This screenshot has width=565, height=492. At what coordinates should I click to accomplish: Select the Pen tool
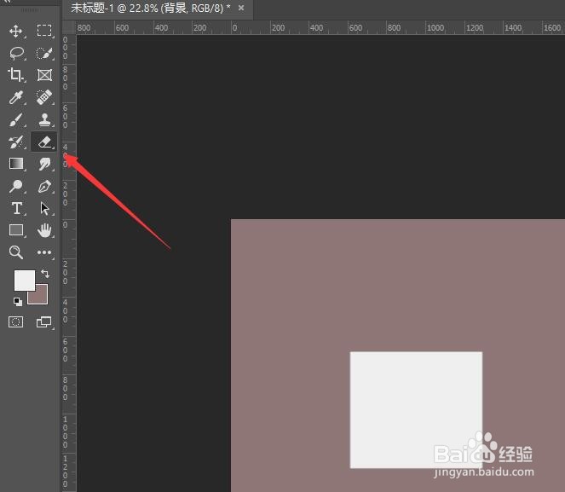tap(44, 187)
